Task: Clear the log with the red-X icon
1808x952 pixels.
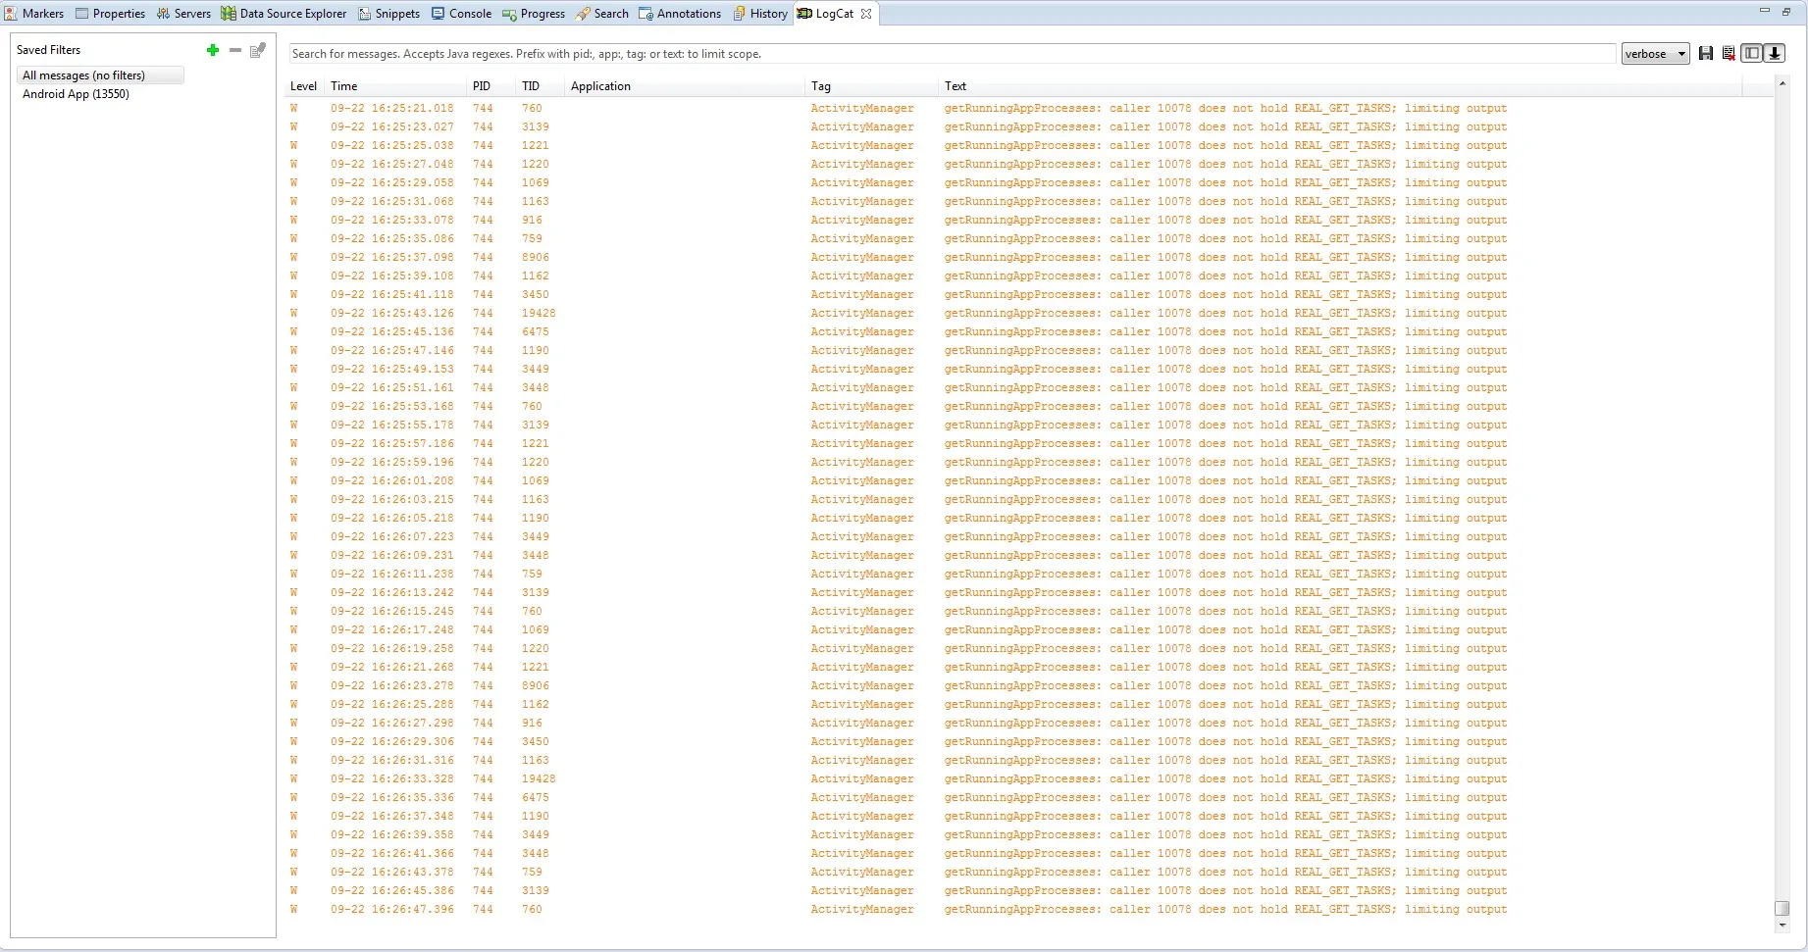Action: [1729, 54]
